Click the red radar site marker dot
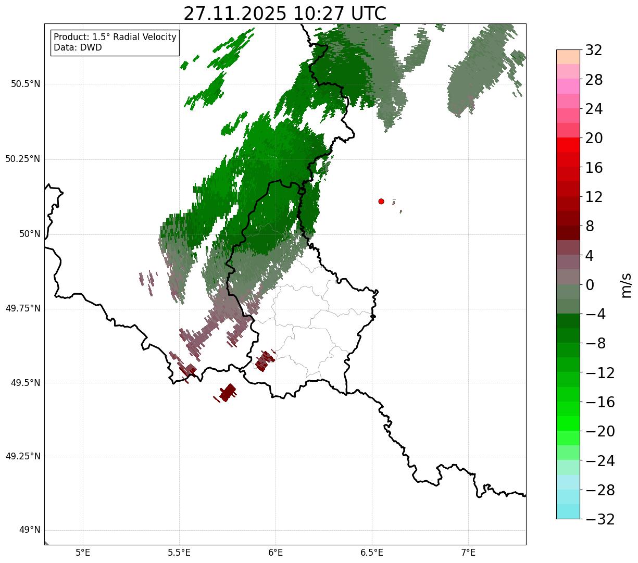Image resolution: width=638 pixels, height=563 pixels. click(x=381, y=201)
